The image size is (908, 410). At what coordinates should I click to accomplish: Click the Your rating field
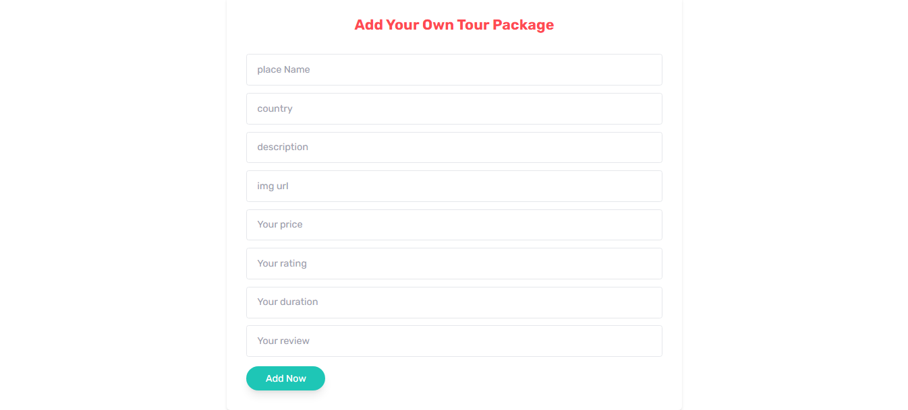[x=454, y=263]
